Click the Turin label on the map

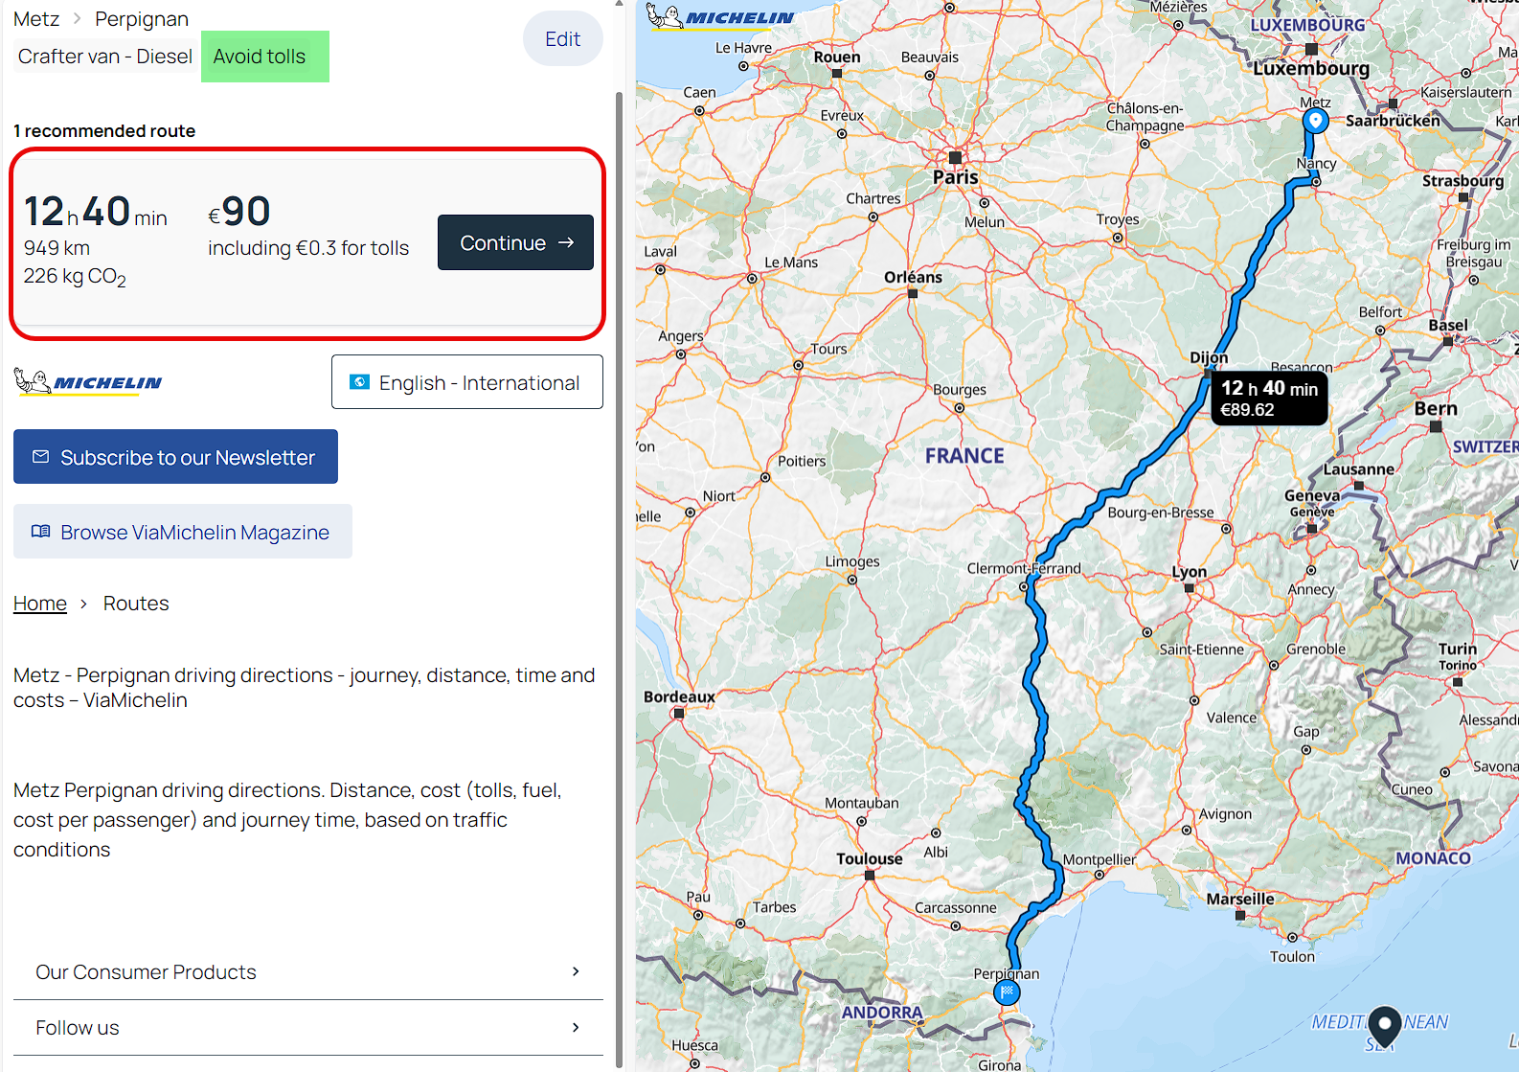pos(1458,649)
